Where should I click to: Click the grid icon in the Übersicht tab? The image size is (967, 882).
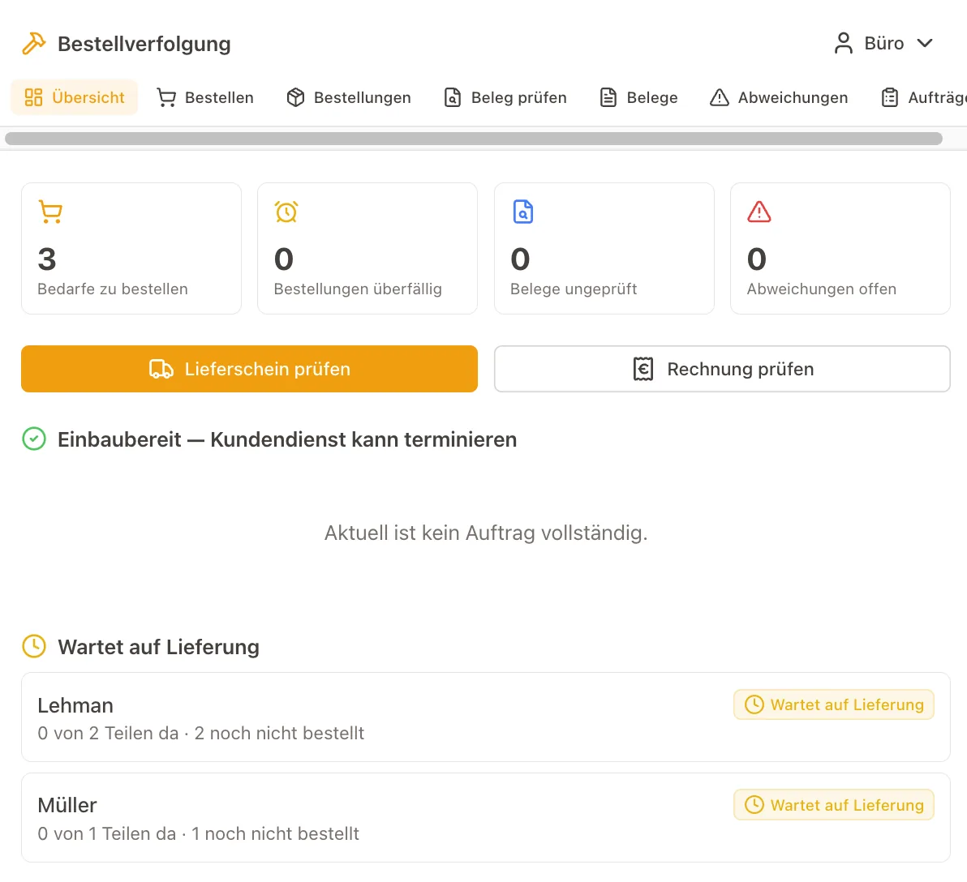click(x=33, y=97)
